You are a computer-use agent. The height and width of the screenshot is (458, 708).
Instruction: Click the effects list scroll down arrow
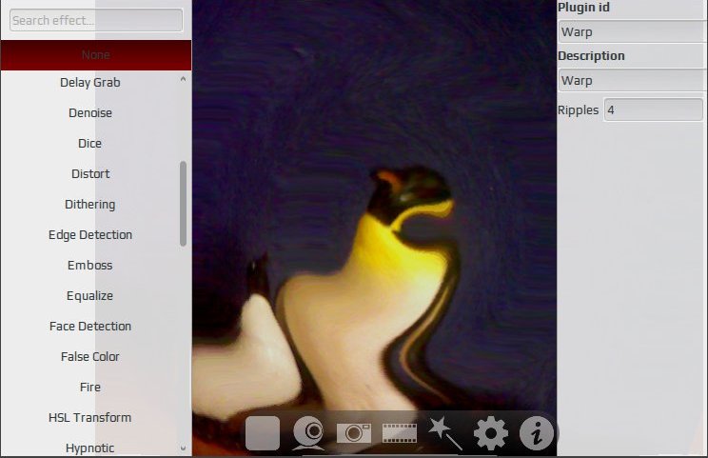click(183, 448)
